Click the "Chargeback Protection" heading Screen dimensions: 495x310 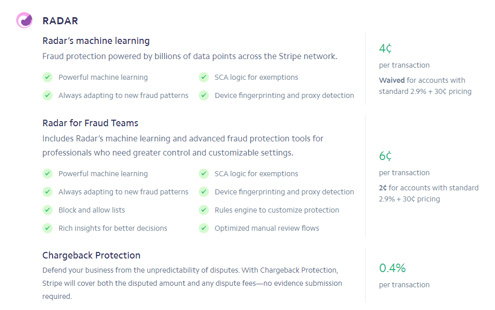pos(91,255)
